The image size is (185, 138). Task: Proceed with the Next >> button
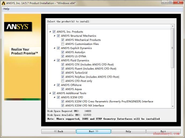coord(94,131)
